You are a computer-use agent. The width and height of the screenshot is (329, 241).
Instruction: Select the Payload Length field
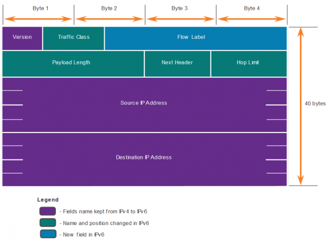pos(73,63)
